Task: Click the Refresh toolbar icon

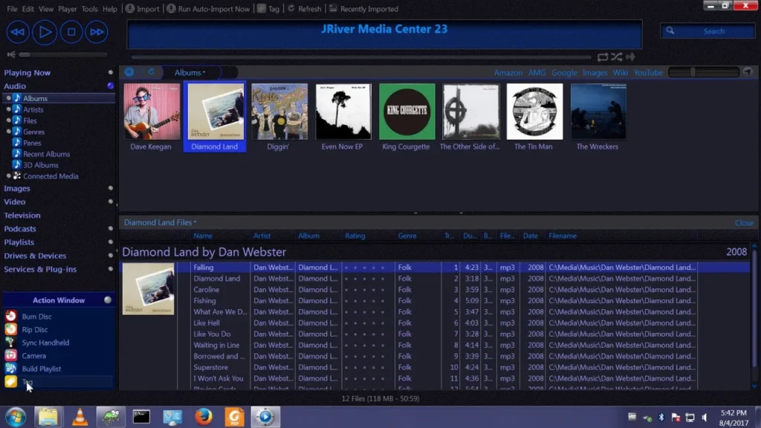Action: click(305, 9)
